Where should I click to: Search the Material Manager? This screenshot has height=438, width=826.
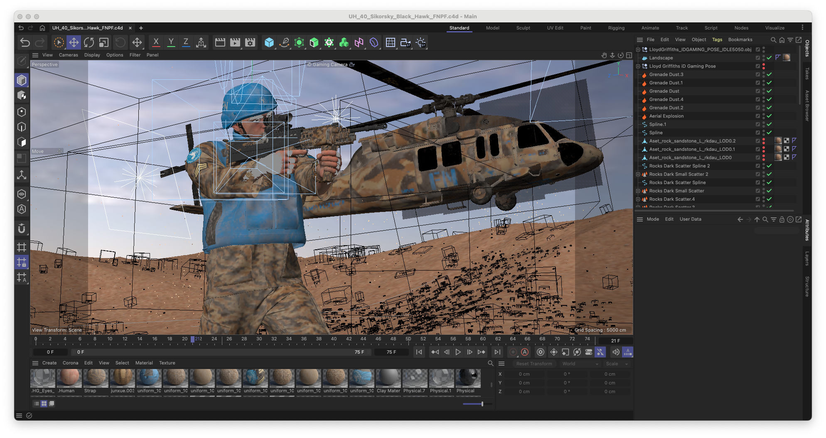point(490,363)
